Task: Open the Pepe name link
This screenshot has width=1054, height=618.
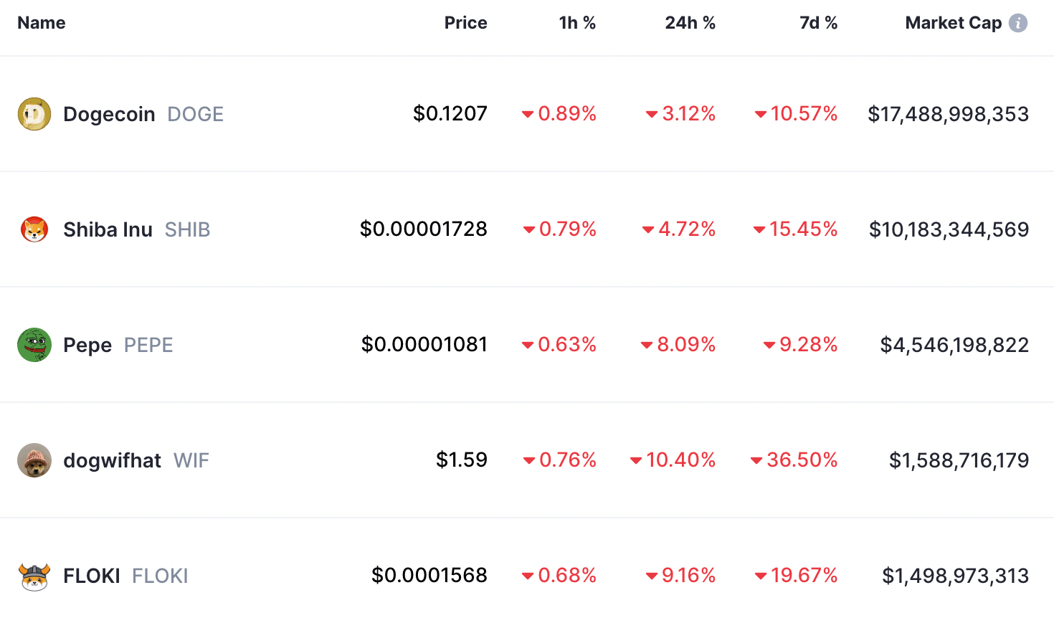Action: 87,345
